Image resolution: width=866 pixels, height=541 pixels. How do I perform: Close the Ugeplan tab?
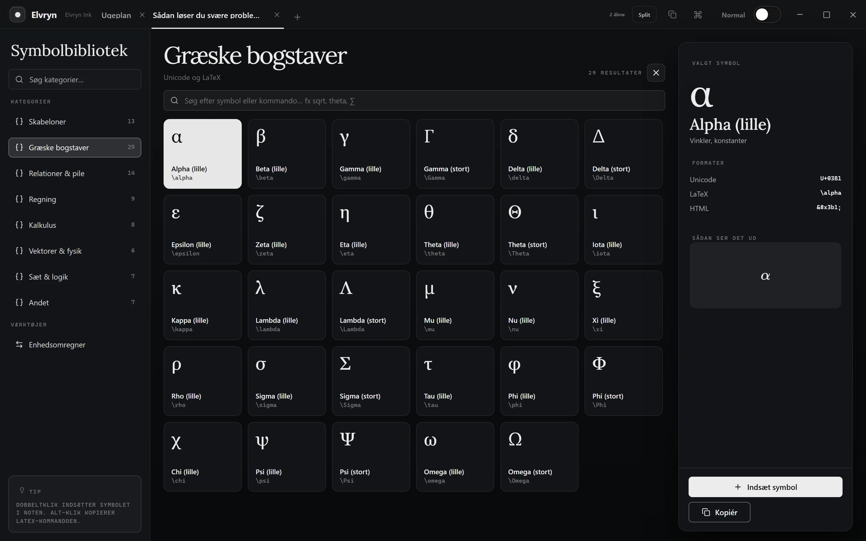click(x=142, y=15)
